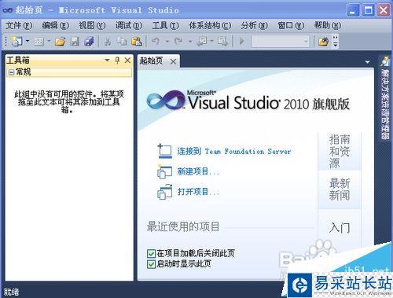
Task: Close the 起始页 tab
Action: pyautogui.click(x=173, y=62)
